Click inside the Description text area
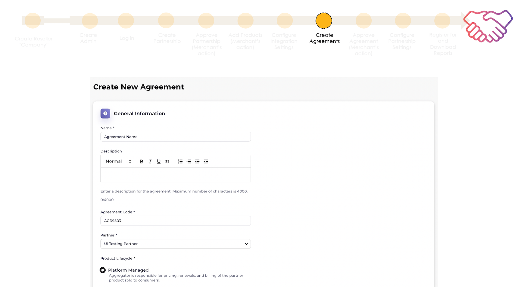The height and width of the screenshot is (287, 527). click(176, 175)
